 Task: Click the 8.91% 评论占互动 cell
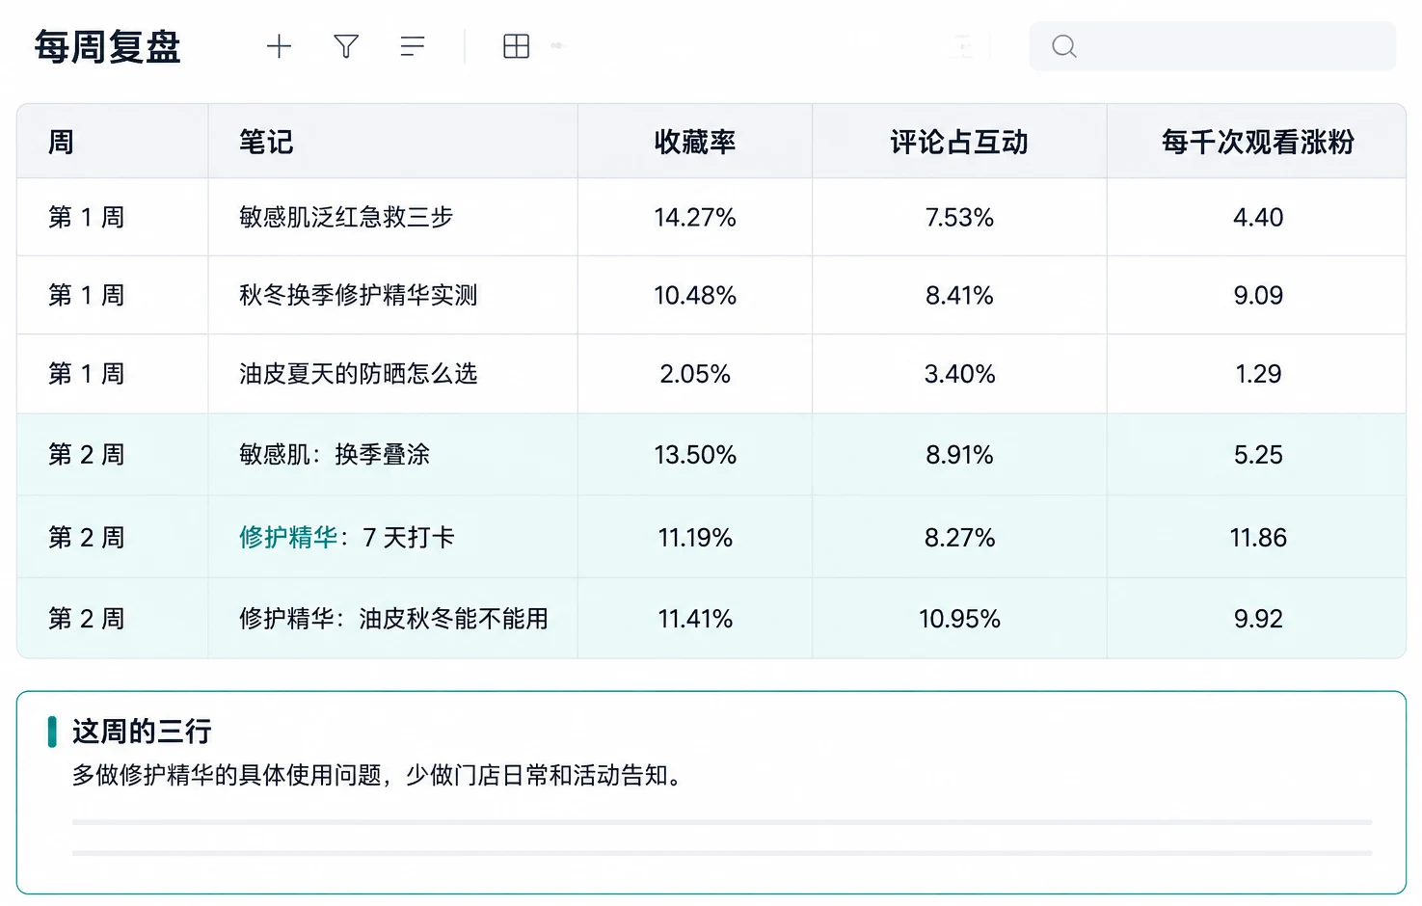pyautogui.click(x=959, y=454)
